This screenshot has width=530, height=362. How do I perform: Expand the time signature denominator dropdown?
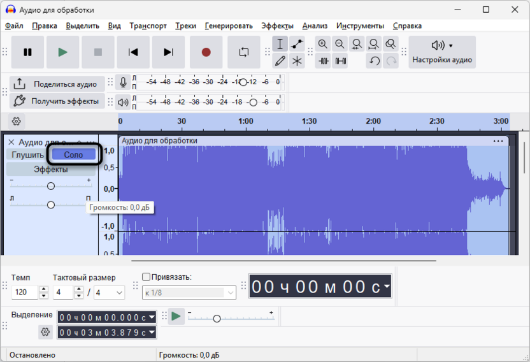[118, 293]
